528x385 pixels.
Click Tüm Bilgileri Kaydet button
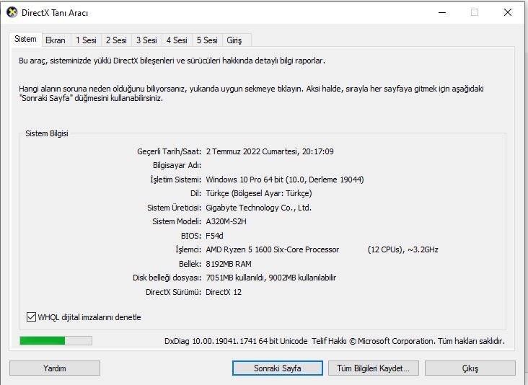pos(373,368)
